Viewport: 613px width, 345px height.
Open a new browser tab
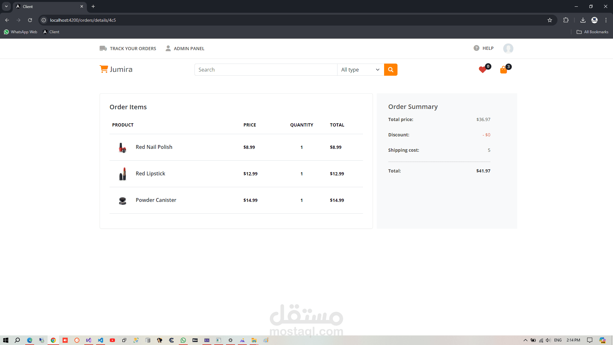click(93, 6)
